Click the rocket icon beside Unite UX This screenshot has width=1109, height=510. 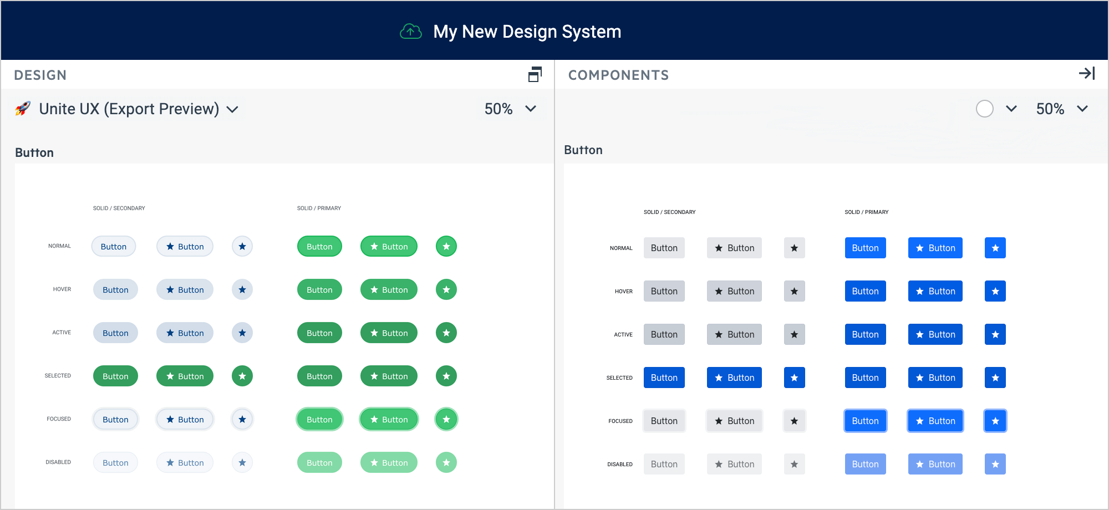click(23, 108)
